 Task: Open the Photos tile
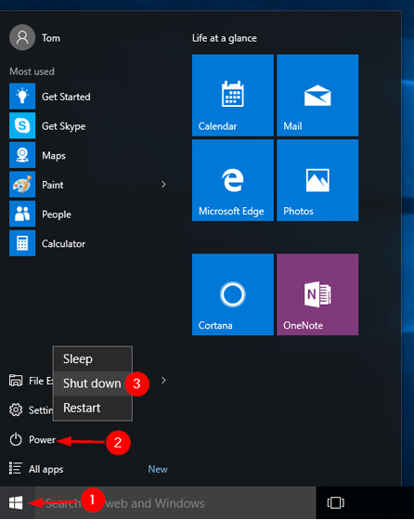(x=317, y=180)
